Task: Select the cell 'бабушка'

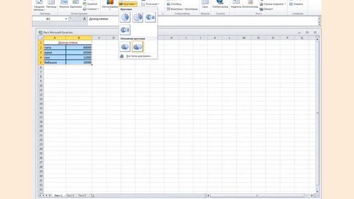Action: (x=55, y=62)
